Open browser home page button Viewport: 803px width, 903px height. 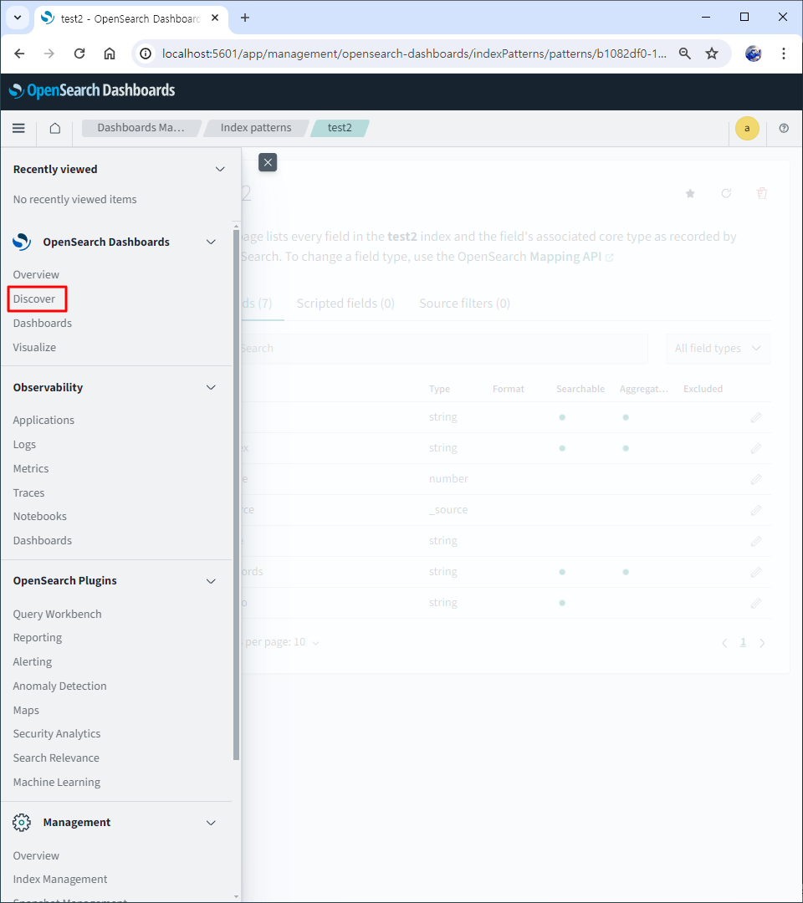pyautogui.click(x=110, y=54)
